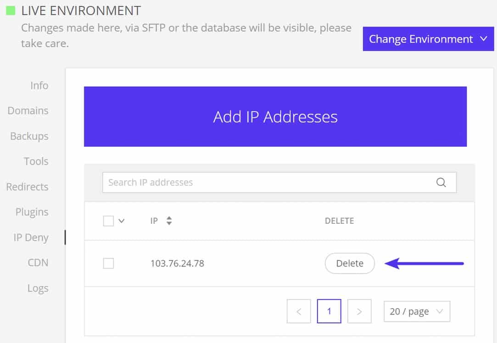The width and height of the screenshot is (497, 343).
Task: Open the Redirects section
Action: [27, 187]
